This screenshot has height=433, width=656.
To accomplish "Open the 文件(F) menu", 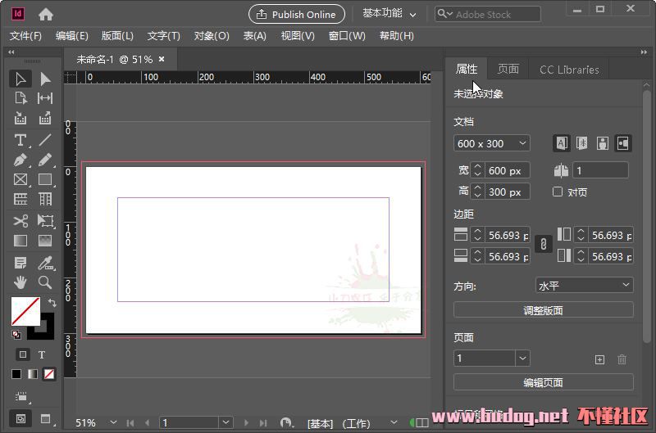I will (x=25, y=36).
